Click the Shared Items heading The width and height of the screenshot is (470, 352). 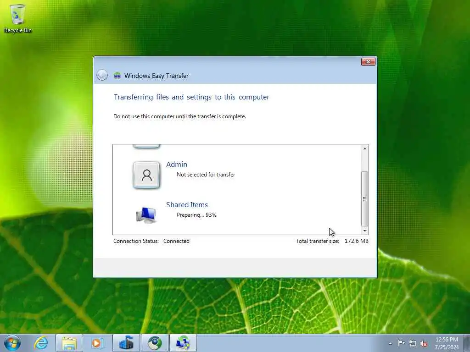187,205
